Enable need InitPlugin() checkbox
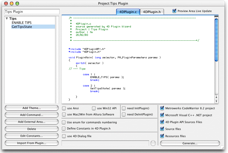Viewport: 228px width, 153px height. 124,108
